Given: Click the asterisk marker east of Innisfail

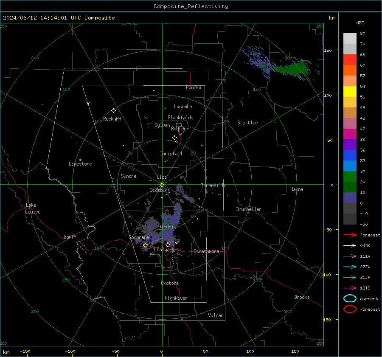Looking at the screenshot, I should 202,146.
